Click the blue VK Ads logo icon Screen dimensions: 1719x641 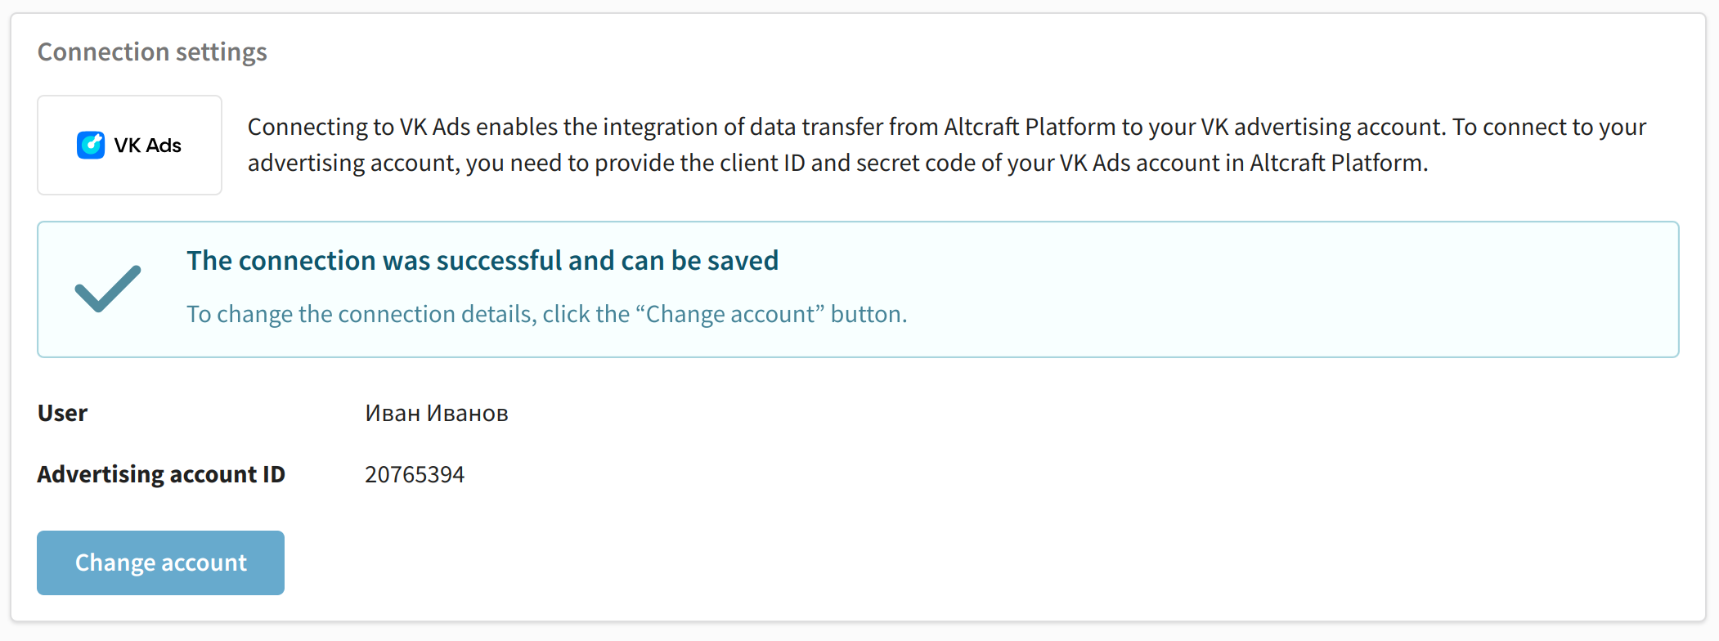coord(91,145)
